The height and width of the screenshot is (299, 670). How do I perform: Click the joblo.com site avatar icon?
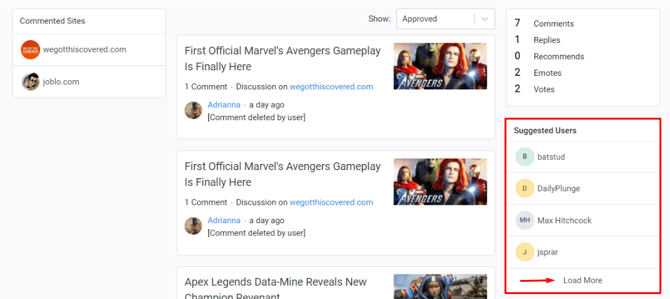point(30,81)
